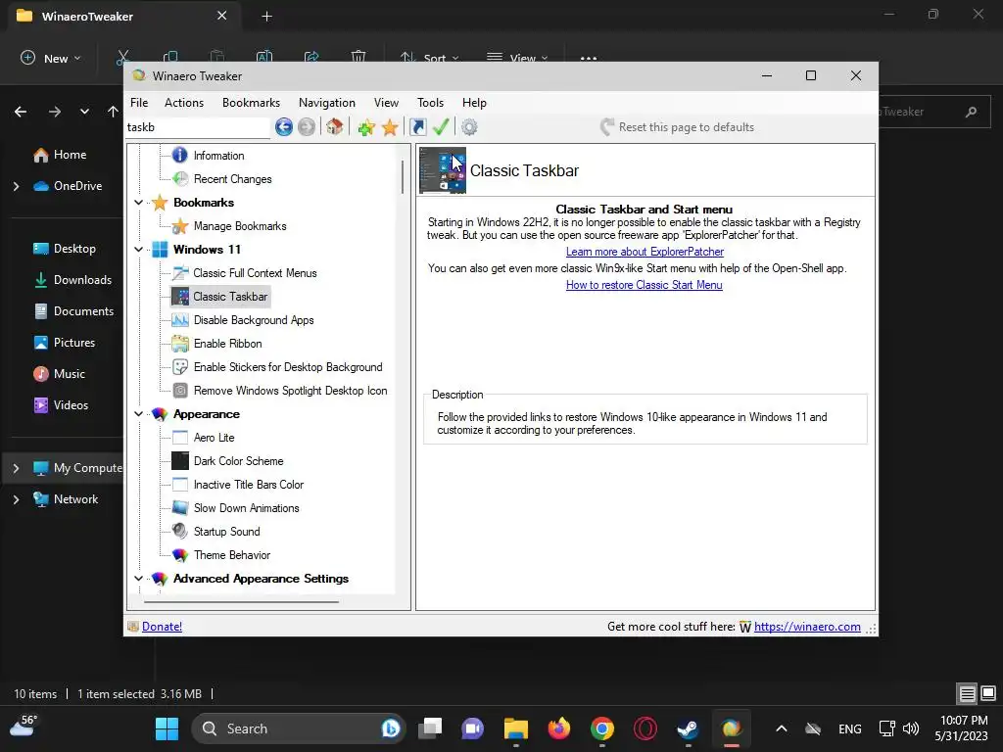Click the Disable Background Apps icon
The width and height of the screenshot is (1003, 752).
(x=180, y=320)
